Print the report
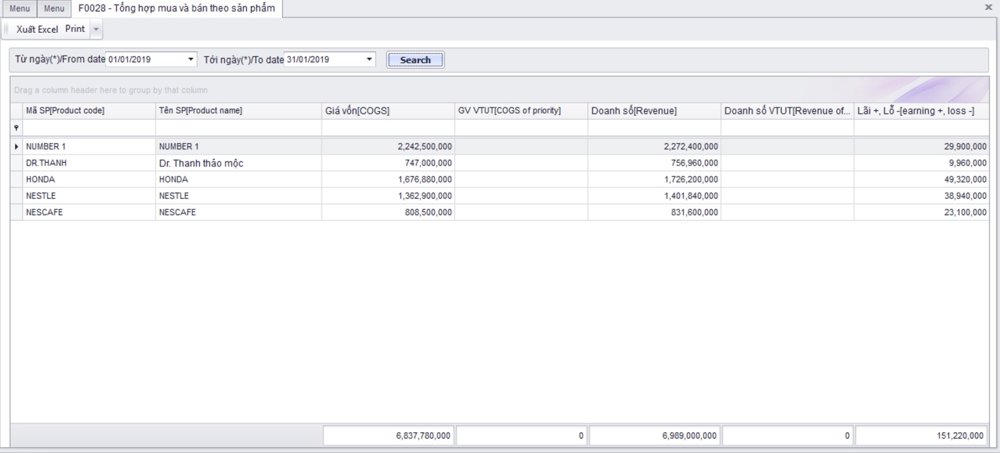 (75, 29)
